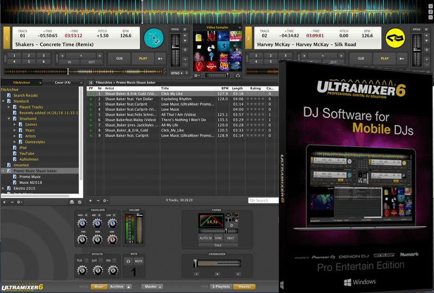
Task: Click hot cue button 3 on deck 1
Action: click(x=43, y=56)
